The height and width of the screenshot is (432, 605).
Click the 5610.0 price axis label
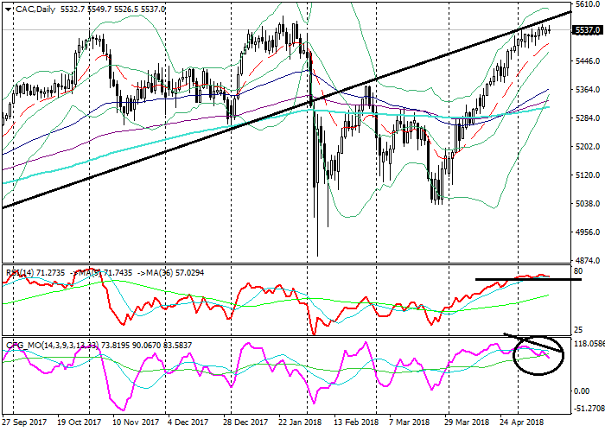click(587, 4)
